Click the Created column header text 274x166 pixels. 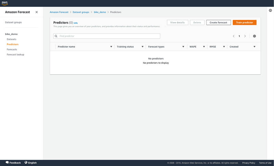coord(234,47)
